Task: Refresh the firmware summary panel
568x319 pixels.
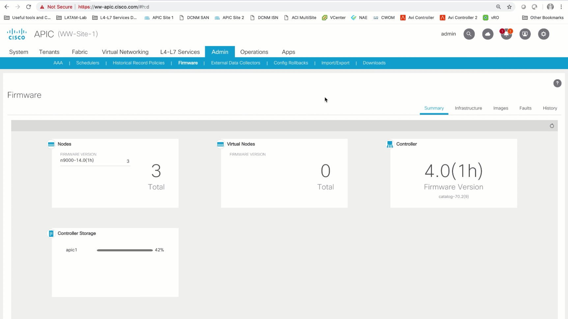Action: click(552, 126)
